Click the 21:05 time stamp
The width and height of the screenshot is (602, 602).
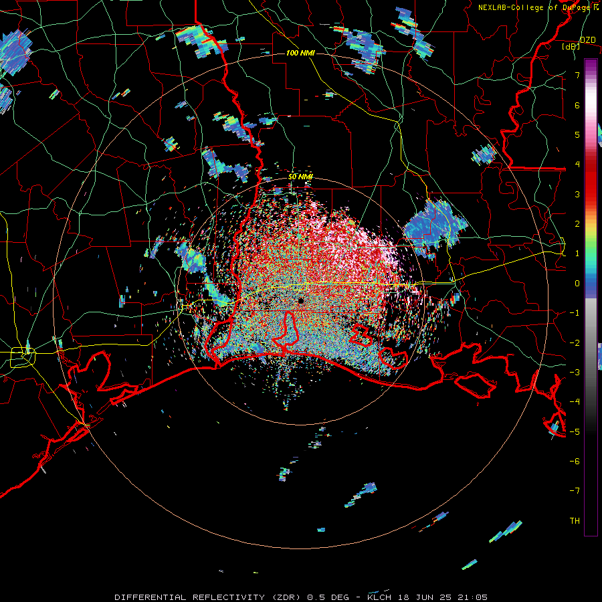[474, 597]
